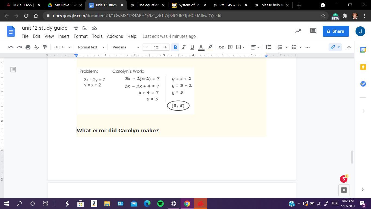Open the zoom level dropdown at 100%
371x209 pixels.
click(x=62, y=47)
